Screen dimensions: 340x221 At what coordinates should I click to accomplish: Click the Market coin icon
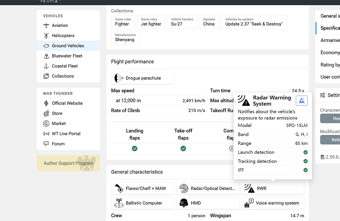tap(46, 124)
